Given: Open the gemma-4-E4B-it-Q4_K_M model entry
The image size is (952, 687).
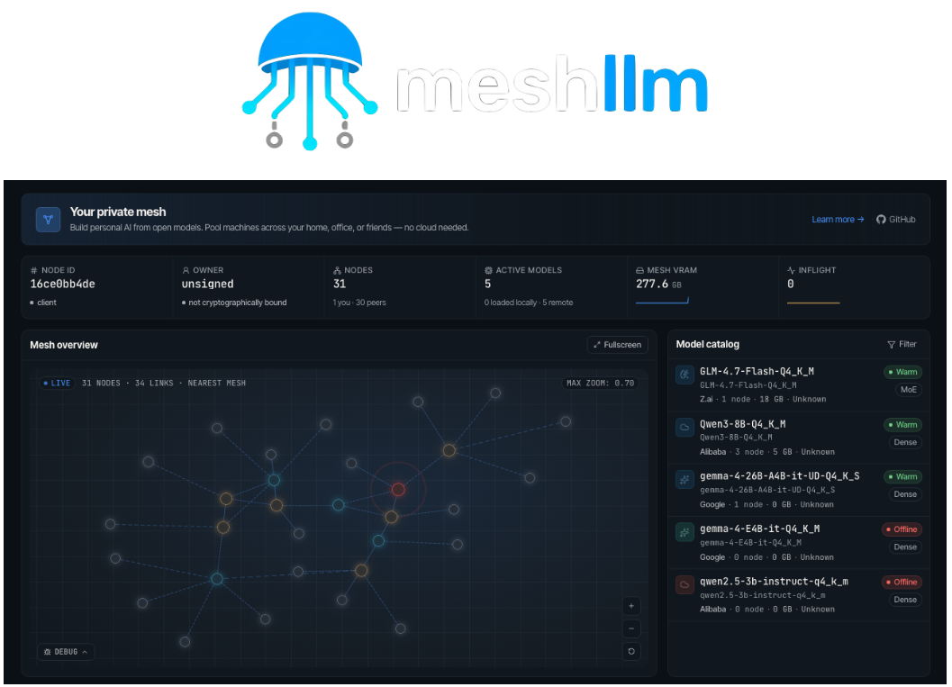Looking at the screenshot, I should tap(798, 543).
